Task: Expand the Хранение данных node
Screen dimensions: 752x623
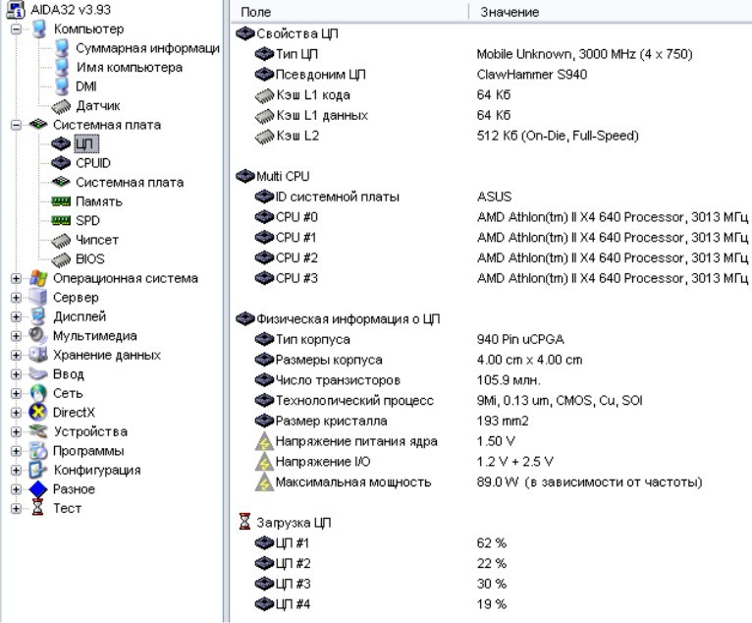Action: (16, 355)
